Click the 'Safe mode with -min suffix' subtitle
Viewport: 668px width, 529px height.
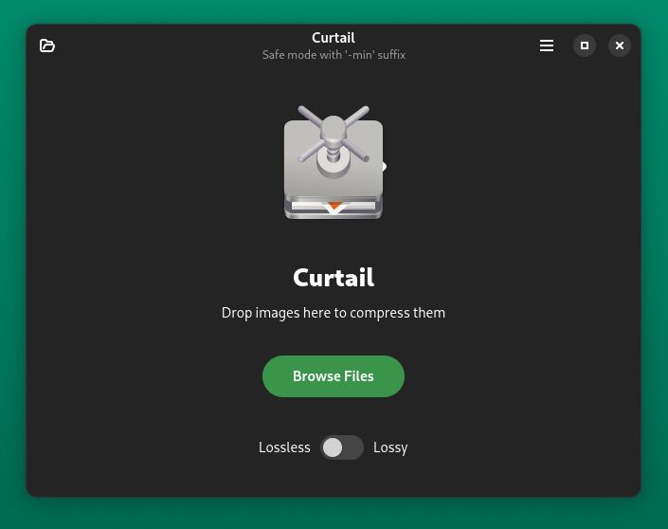coord(334,55)
